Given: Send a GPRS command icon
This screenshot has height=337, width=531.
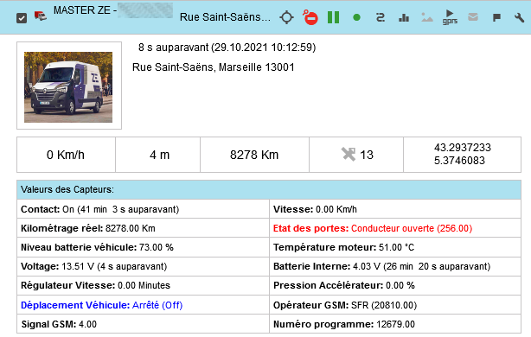Looking at the screenshot, I should [450, 17].
